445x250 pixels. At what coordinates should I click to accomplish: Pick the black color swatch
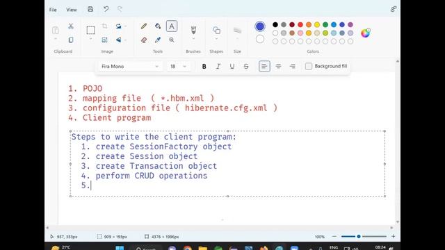click(275, 25)
